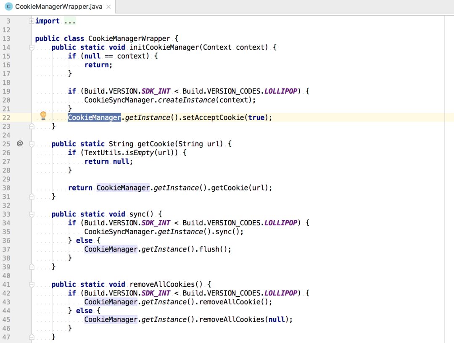Click flush() call on line 37
Screen dimensions: 454x343
pos(213,249)
